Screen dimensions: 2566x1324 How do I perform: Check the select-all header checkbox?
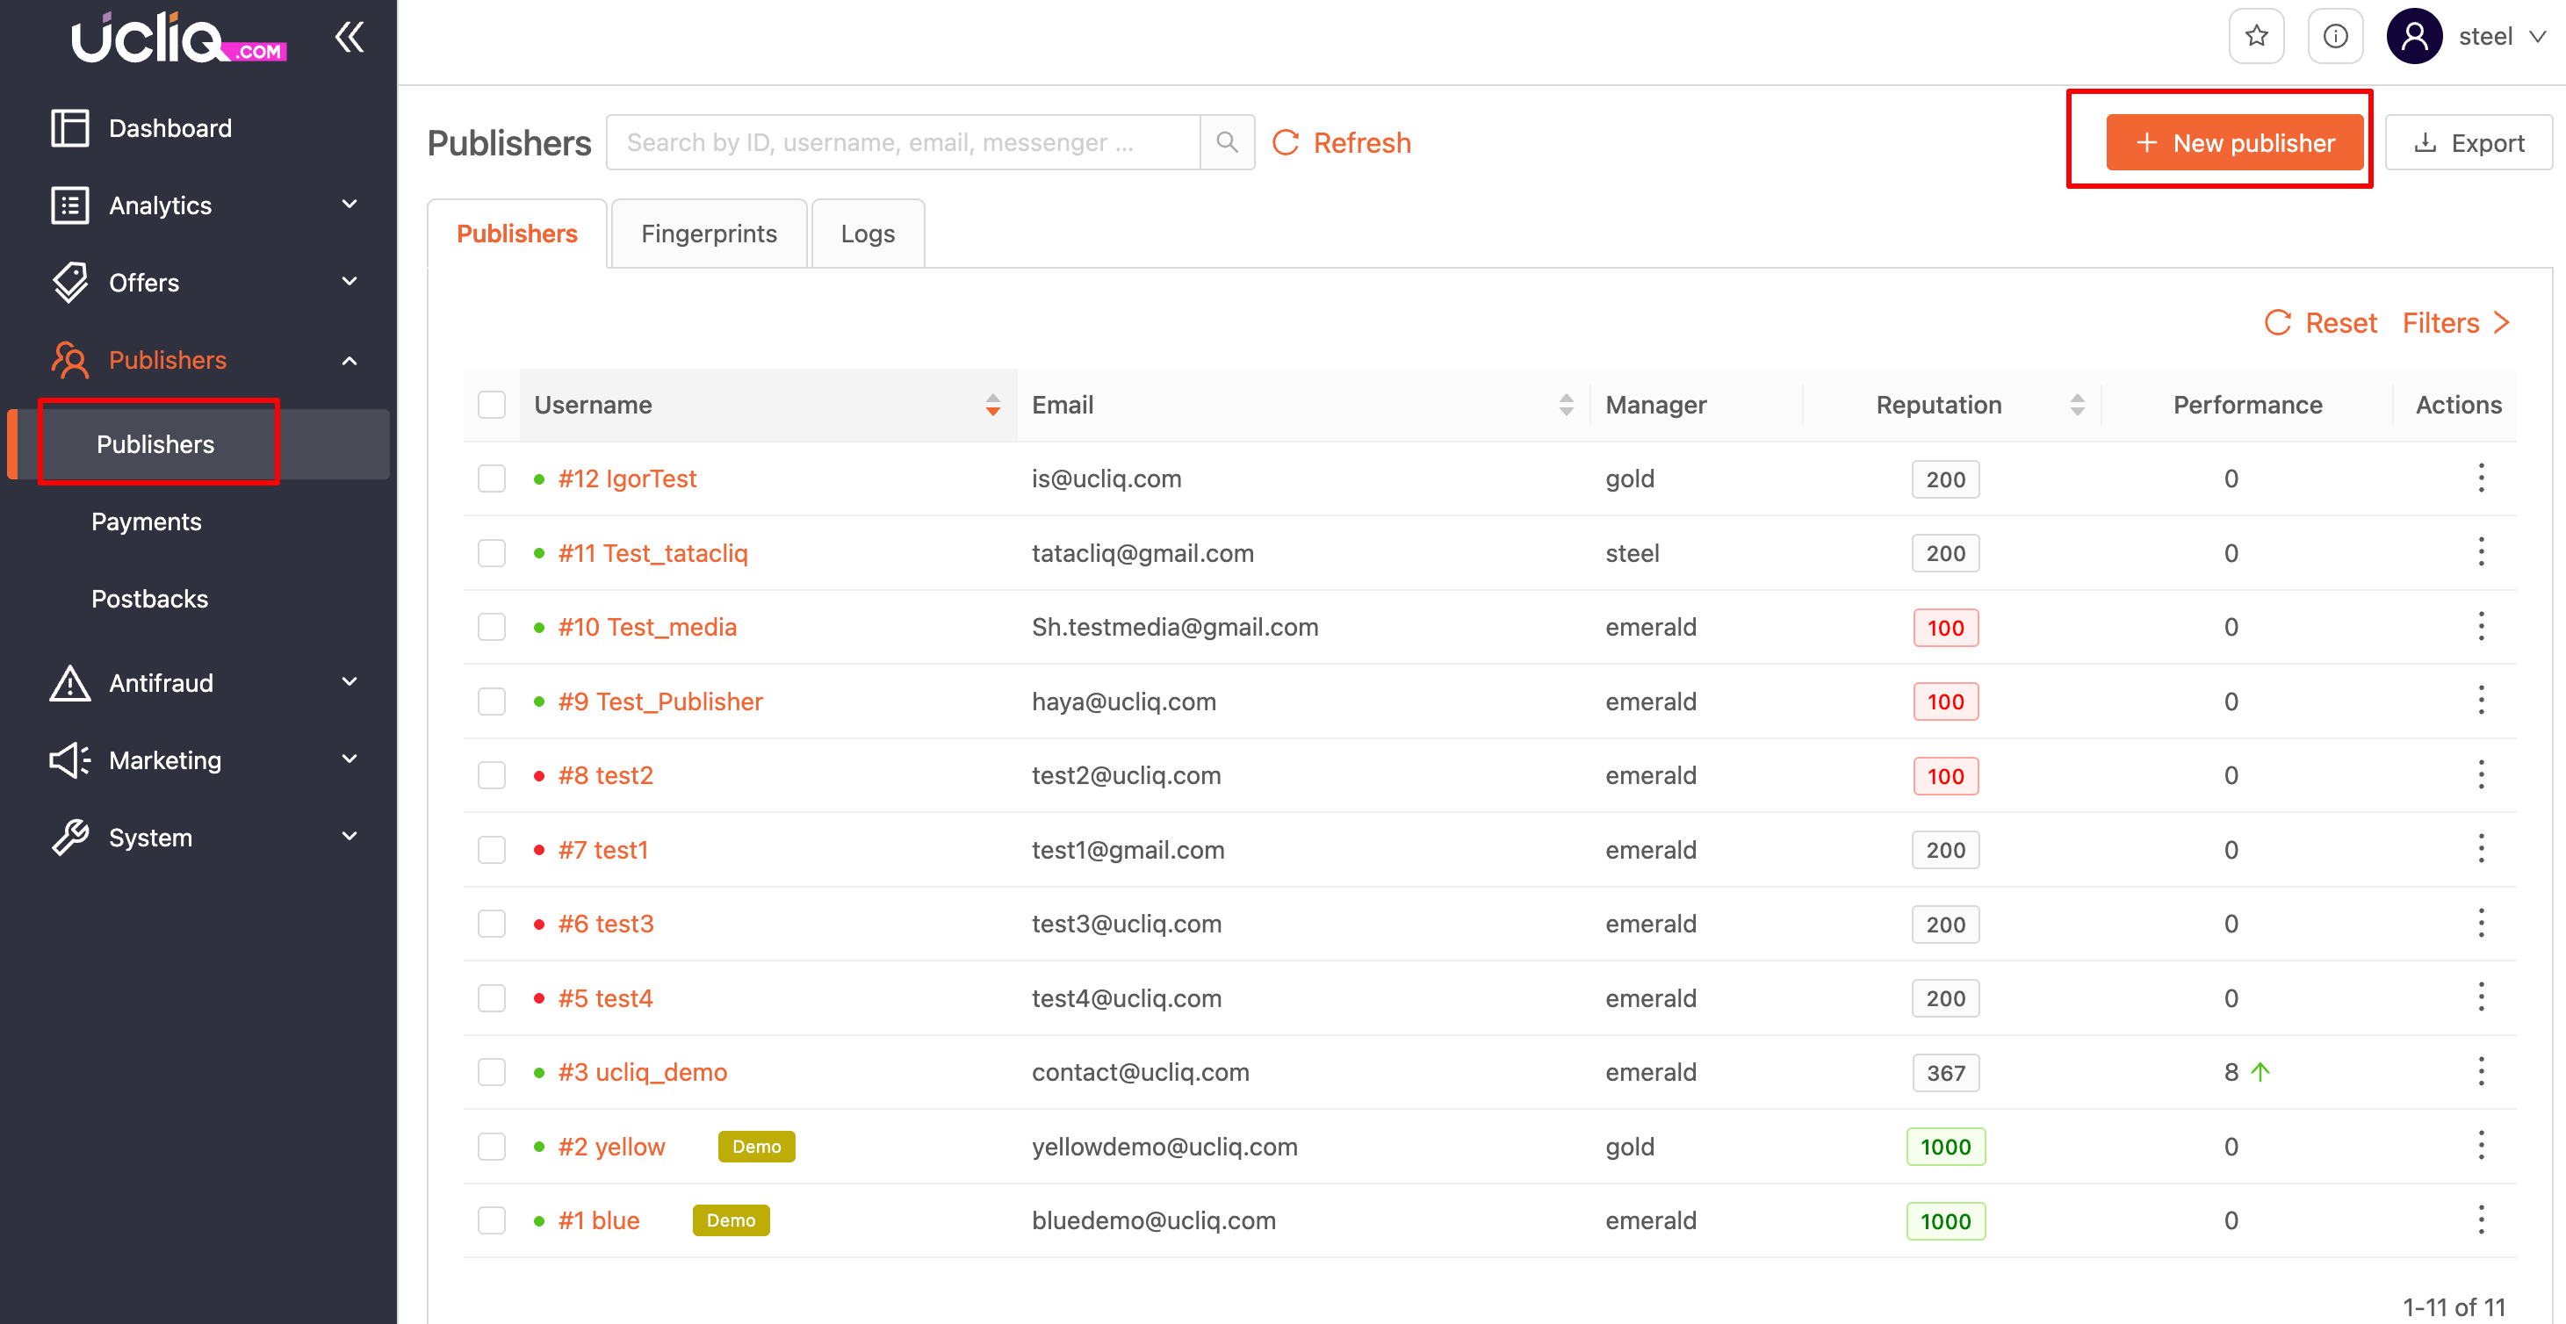coord(491,405)
